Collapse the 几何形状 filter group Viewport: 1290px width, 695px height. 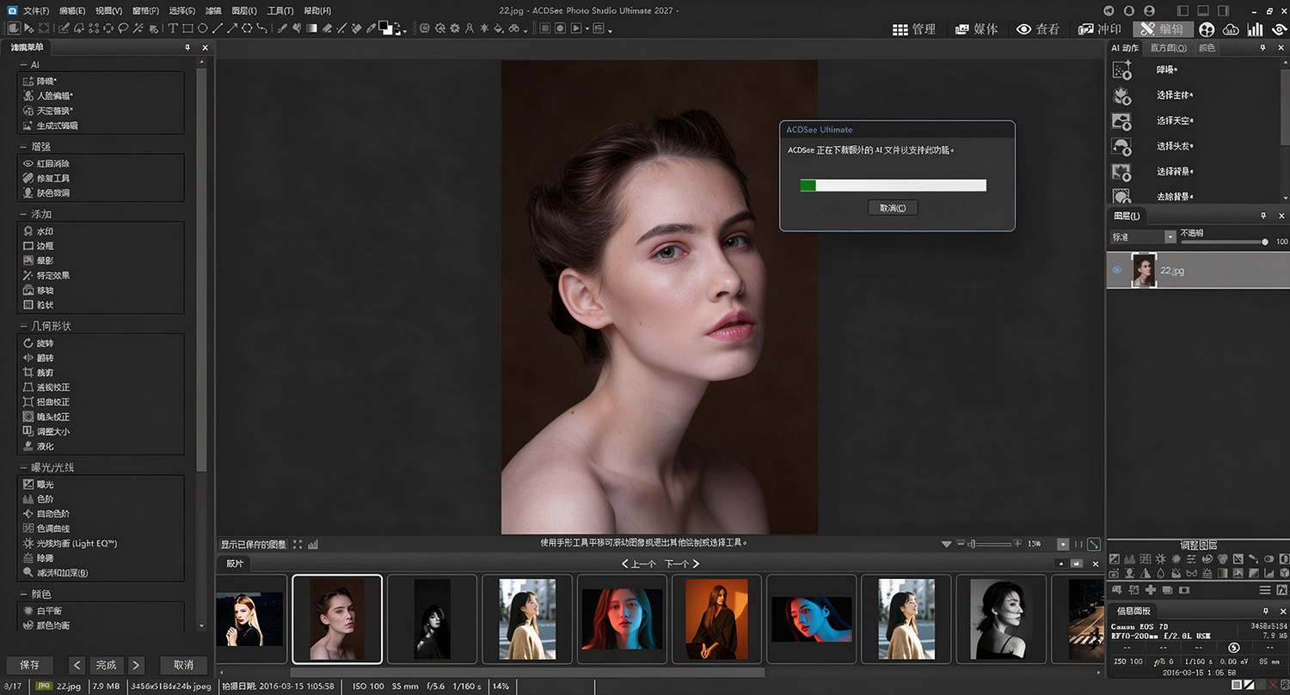pyautogui.click(x=22, y=326)
